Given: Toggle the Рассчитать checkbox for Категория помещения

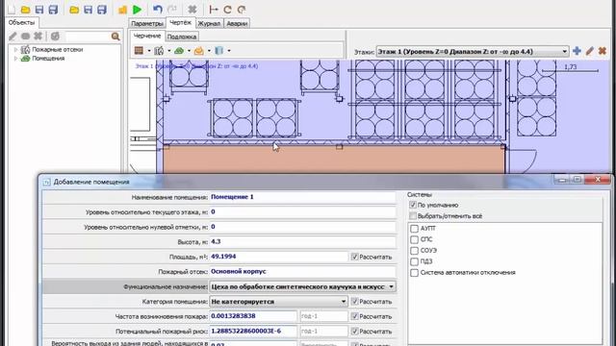Looking at the screenshot, I should [x=354, y=301].
